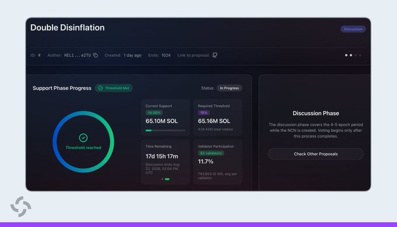This screenshot has height=227, width=397.
Task: Click the 65.10M SOL current support value
Action: [162, 121]
